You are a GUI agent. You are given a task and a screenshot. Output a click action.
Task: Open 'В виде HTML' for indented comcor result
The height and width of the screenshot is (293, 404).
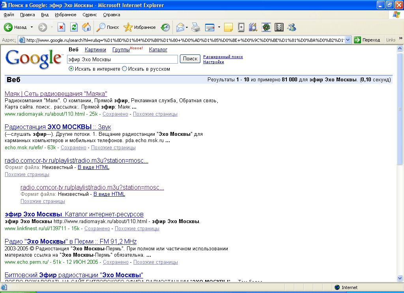coord(109,194)
